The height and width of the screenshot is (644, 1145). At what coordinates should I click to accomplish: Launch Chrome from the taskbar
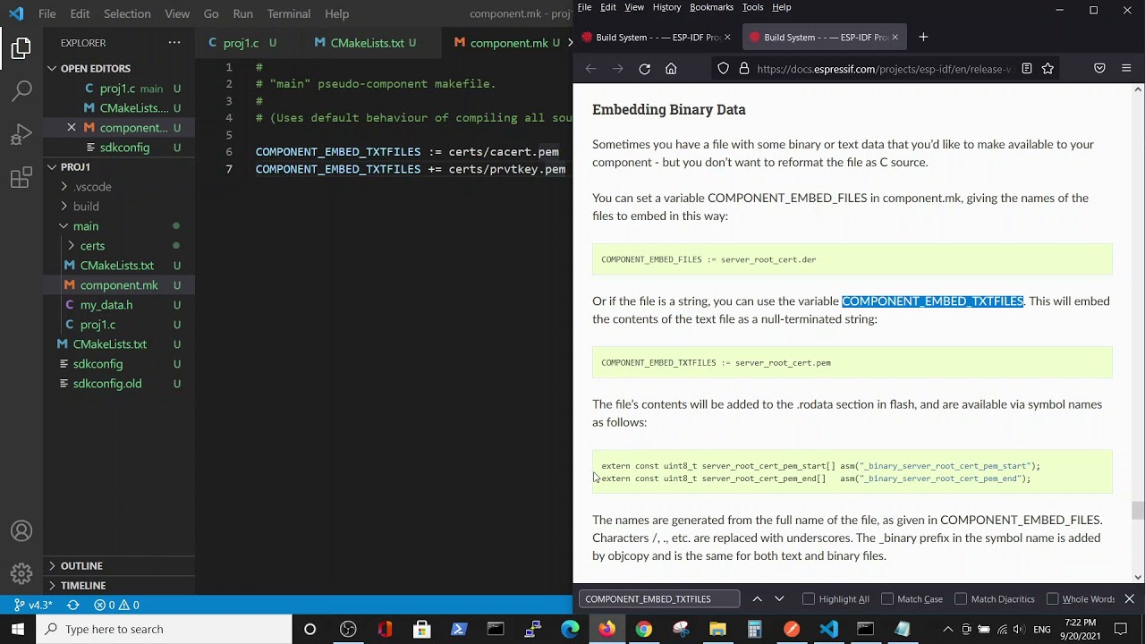pos(644,630)
